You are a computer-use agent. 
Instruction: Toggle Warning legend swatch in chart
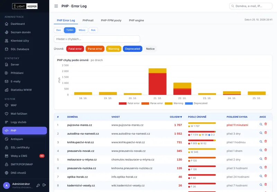[169, 103]
